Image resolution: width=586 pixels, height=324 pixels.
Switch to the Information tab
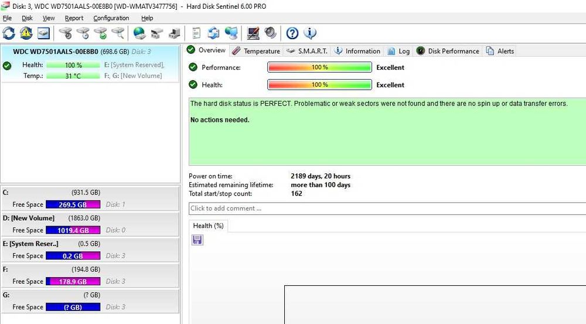[357, 51]
